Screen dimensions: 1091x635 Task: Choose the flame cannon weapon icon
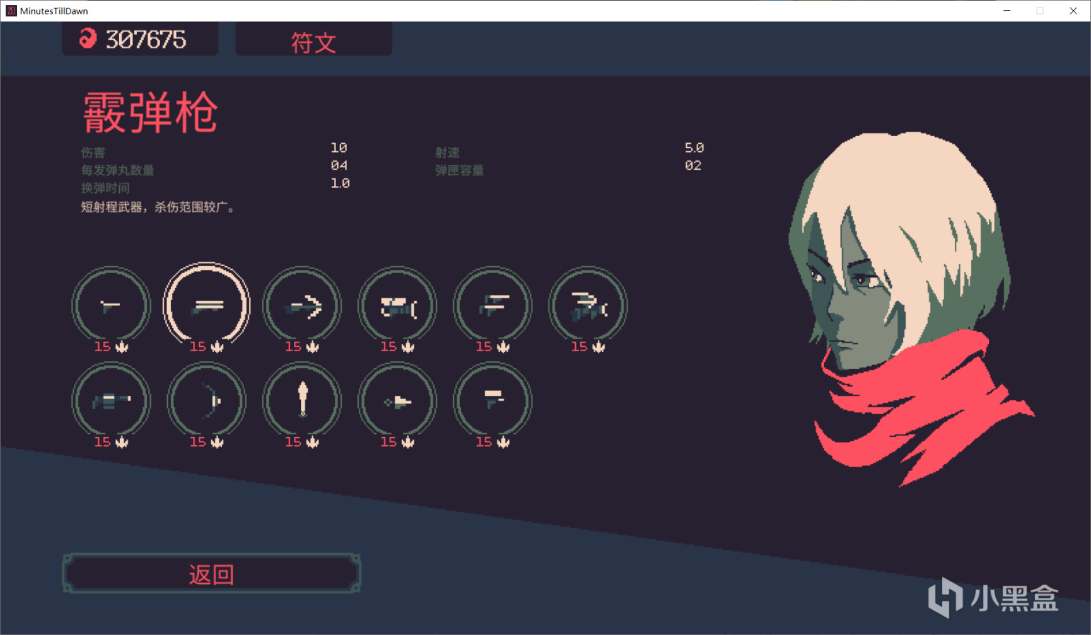(397, 306)
